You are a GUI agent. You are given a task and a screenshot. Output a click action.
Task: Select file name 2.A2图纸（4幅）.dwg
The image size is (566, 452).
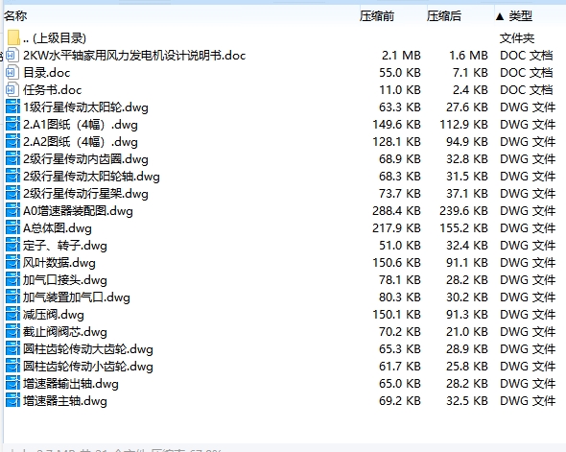81,142
